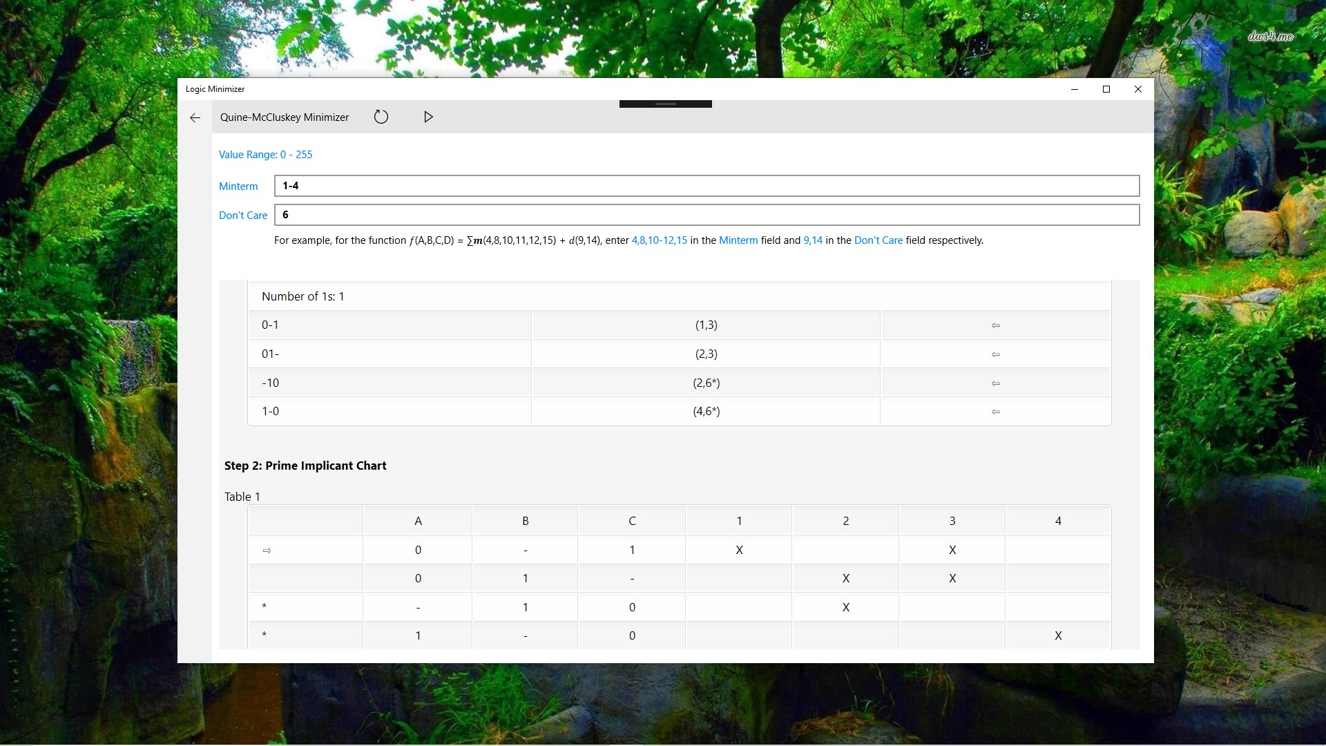Click the Value Range 0 - 255 label
The image size is (1326, 746).
265,155
